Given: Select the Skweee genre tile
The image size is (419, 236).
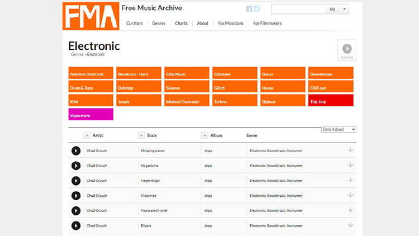Looking at the screenshot, I should pyautogui.click(x=187, y=87).
